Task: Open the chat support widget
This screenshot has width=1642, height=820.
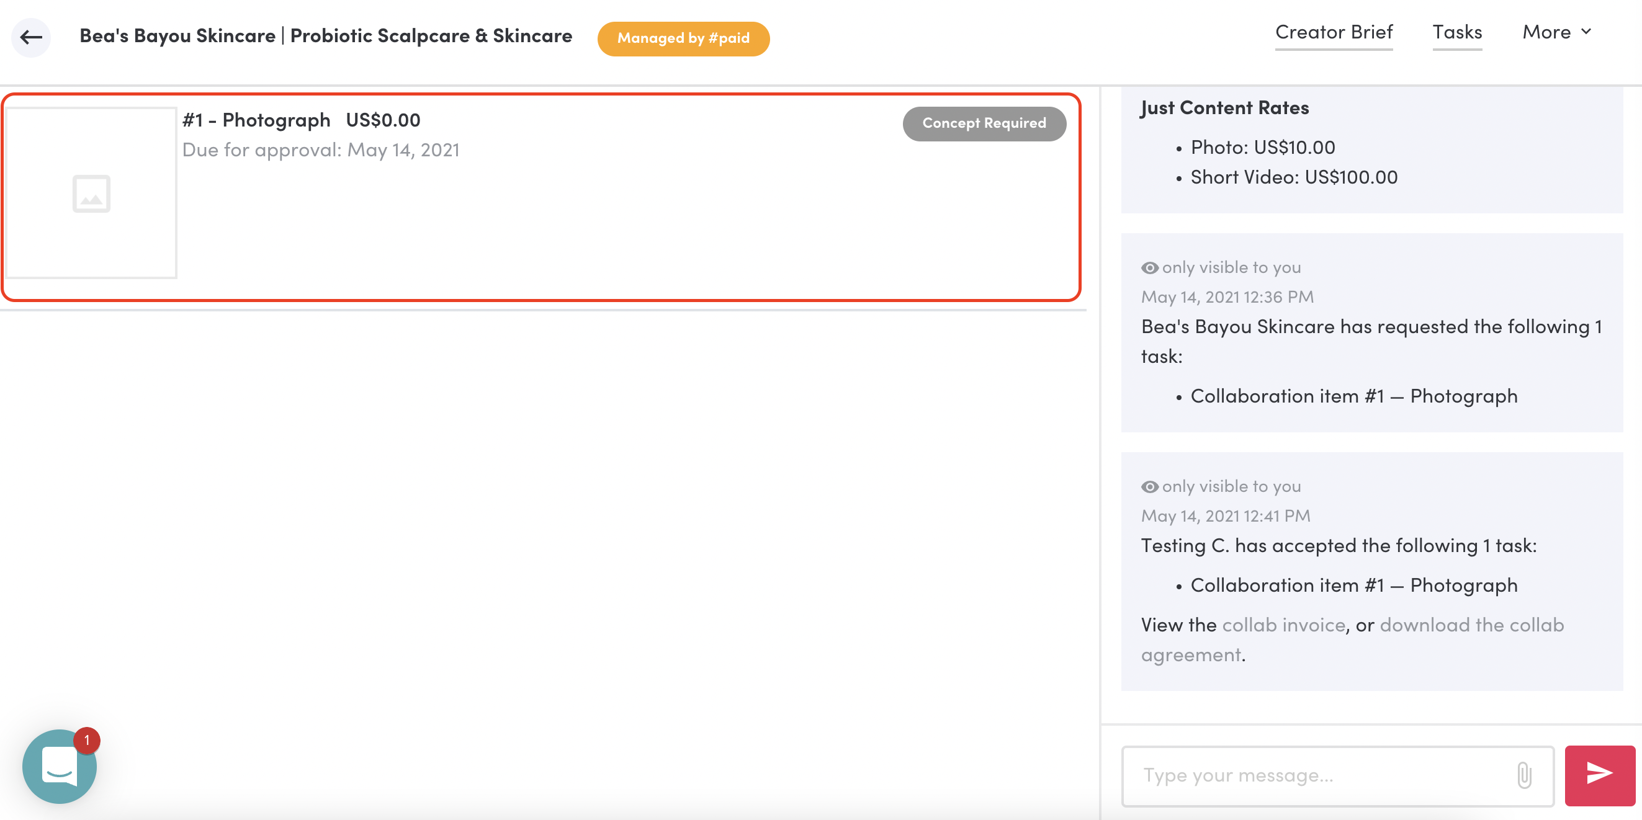Action: (x=60, y=767)
